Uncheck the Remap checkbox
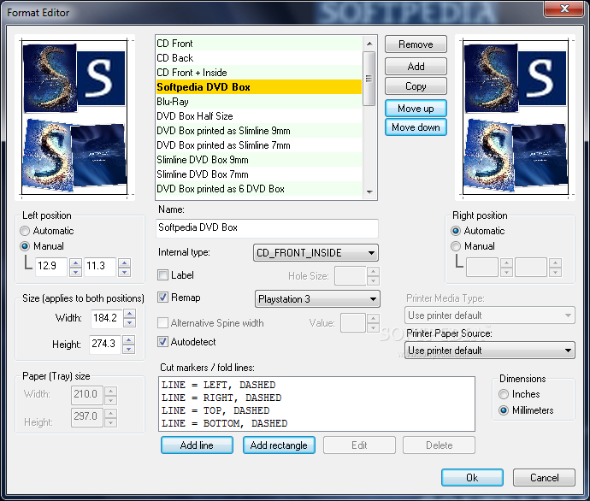Screen dimensions: 590x501 click(163, 298)
